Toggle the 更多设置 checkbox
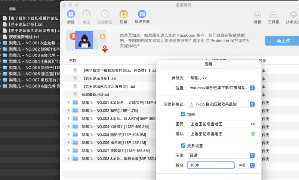The height and width of the screenshot is (180, 299). pyautogui.click(x=183, y=145)
